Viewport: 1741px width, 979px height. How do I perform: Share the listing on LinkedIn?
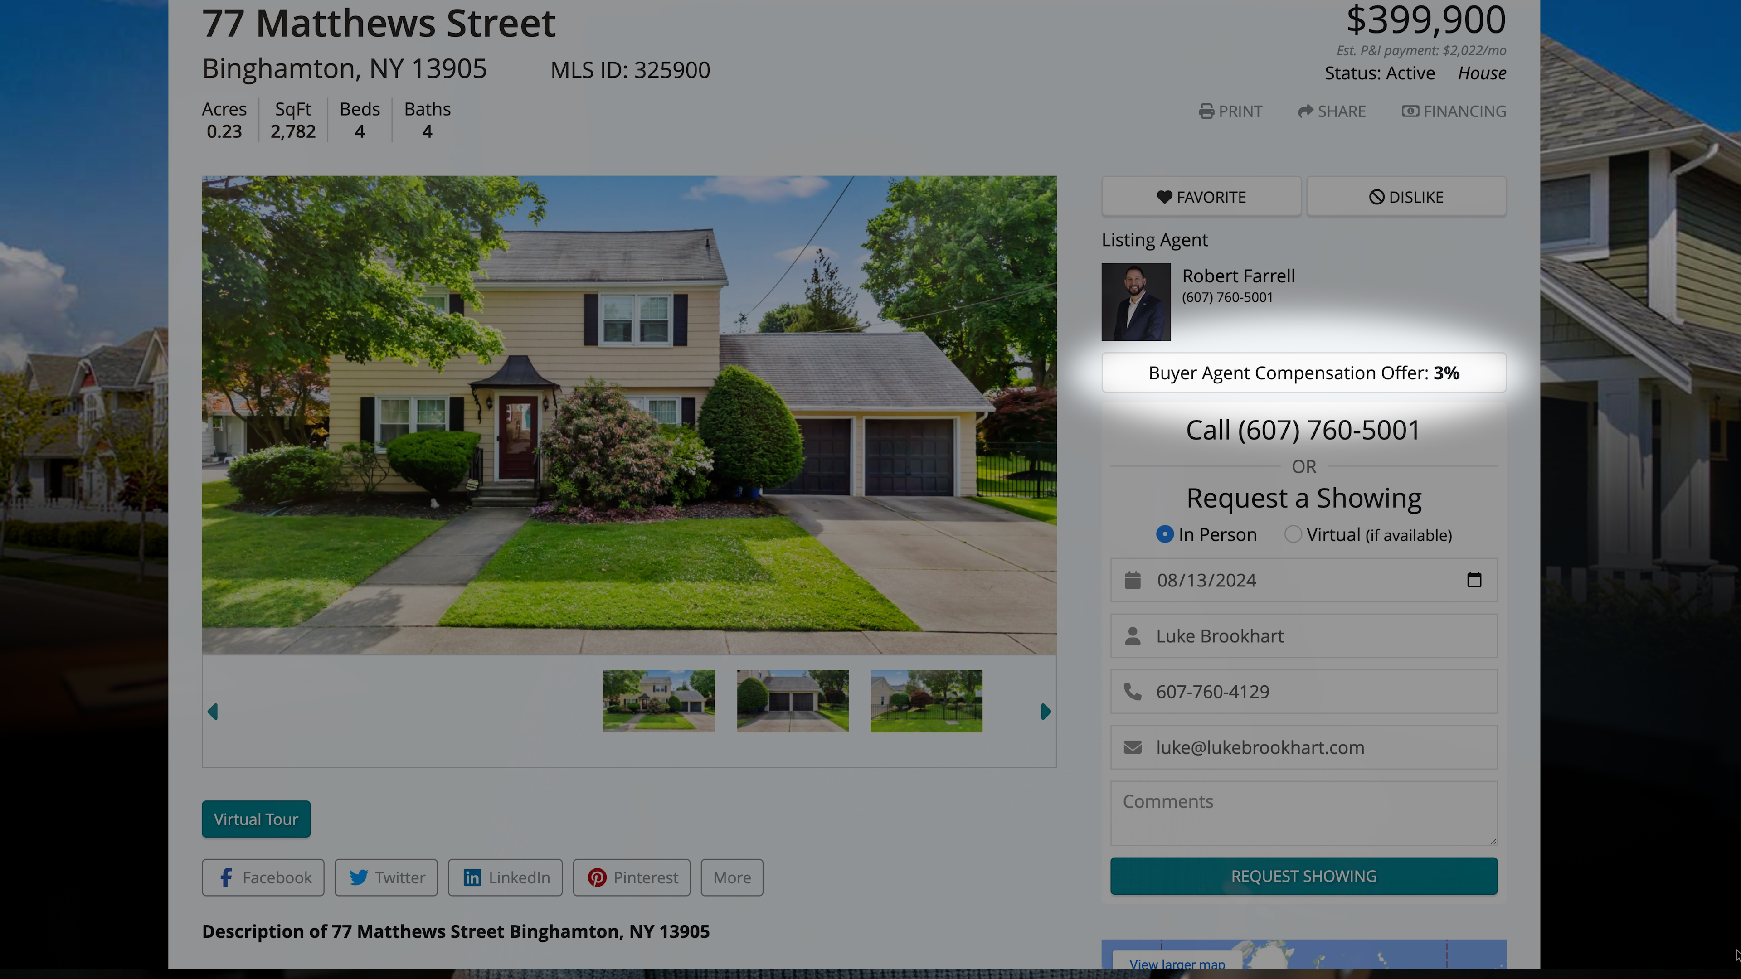[x=505, y=877]
